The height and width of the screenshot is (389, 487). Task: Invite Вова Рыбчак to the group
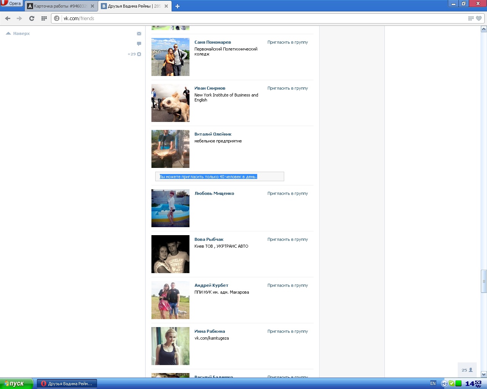(288, 239)
